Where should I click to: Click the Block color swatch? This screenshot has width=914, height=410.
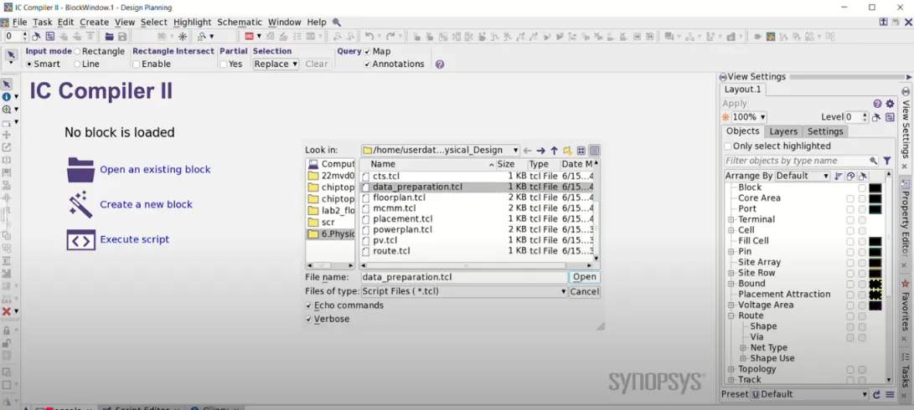tap(875, 187)
